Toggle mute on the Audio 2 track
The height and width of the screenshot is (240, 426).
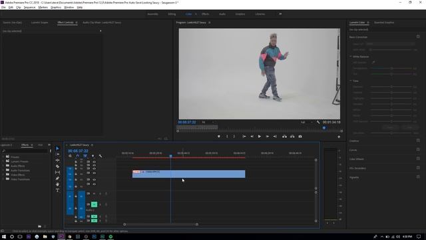click(94, 204)
